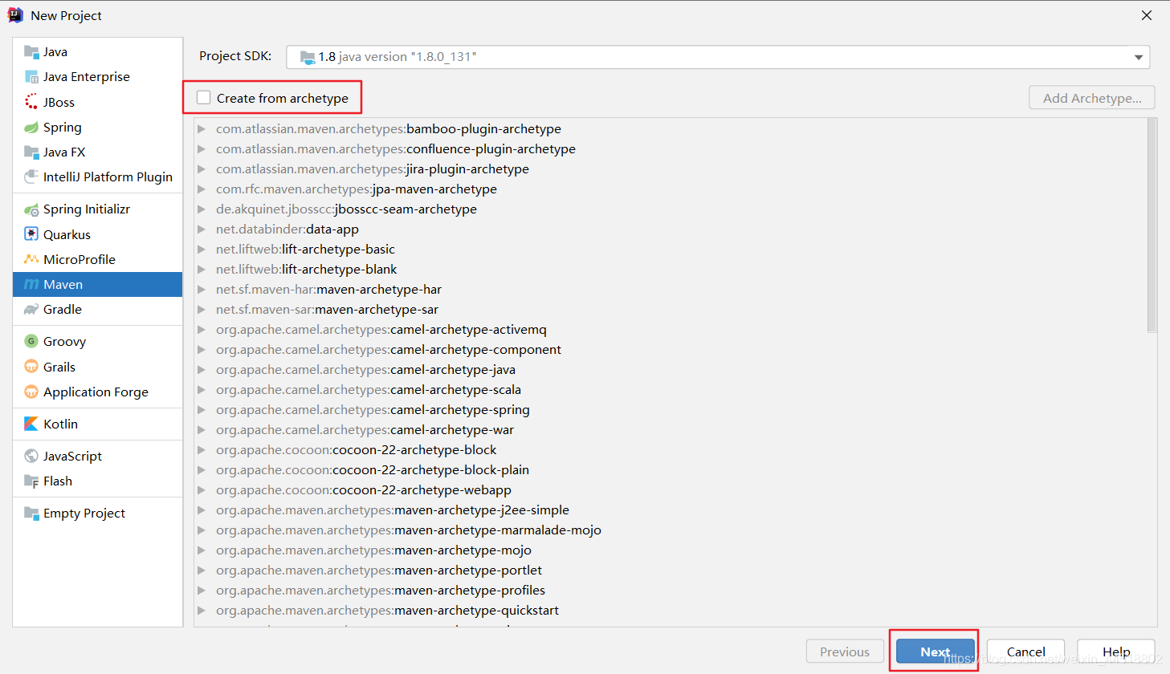Click the IntelliJ Platform Plugin icon
This screenshot has width=1170, height=674.
pyautogui.click(x=31, y=177)
